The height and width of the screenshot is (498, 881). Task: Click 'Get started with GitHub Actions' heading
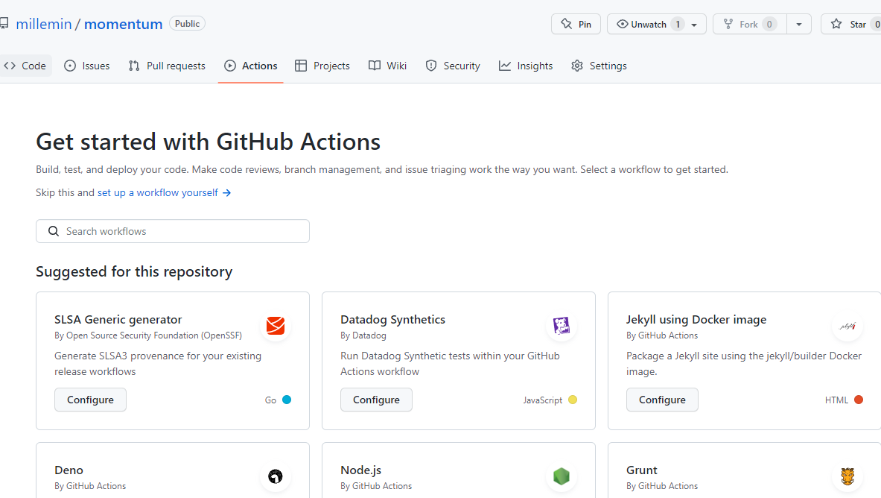[x=208, y=142]
